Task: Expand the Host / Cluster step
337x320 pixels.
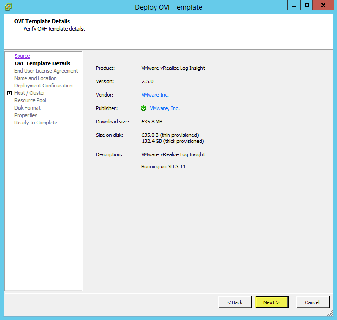Action: click(x=9, y=93)
